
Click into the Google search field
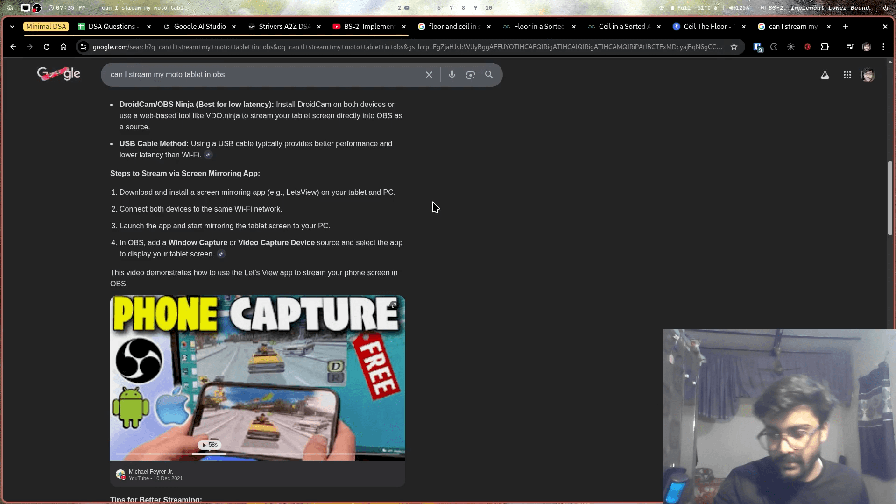tap(261, 75)
